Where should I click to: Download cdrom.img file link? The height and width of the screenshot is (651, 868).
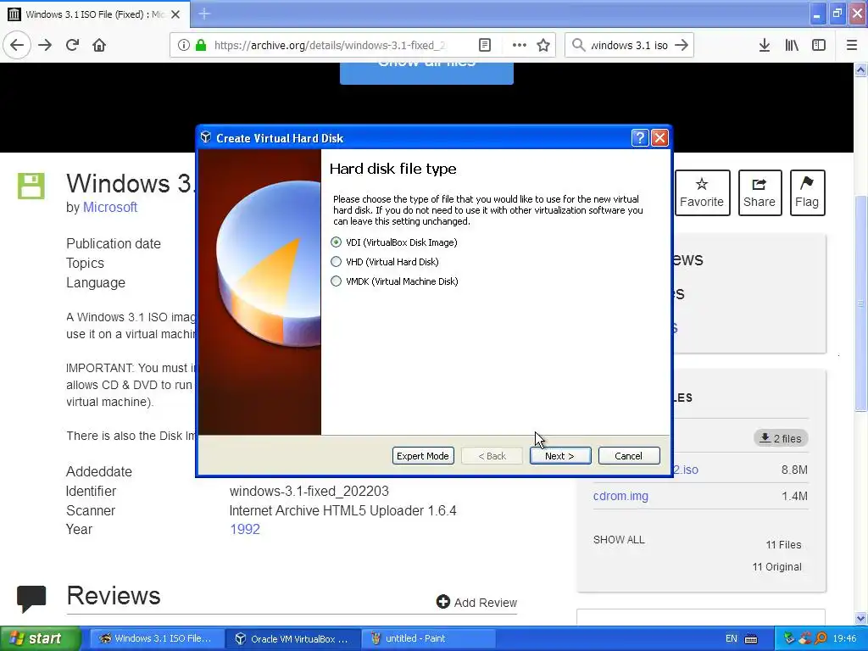coord(620,496)
